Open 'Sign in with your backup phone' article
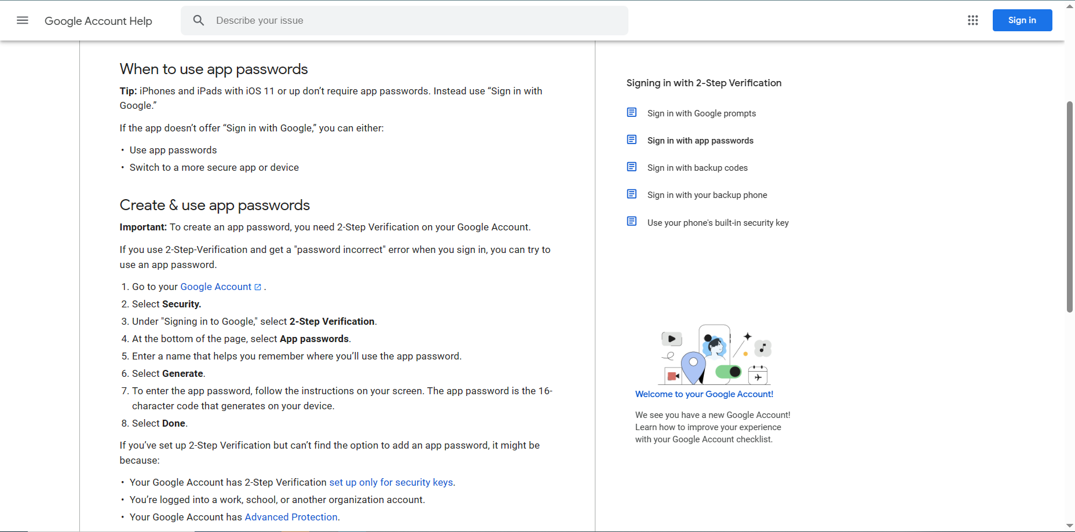The width and height of the screenshot is (1075, 532). click(707, 195)
